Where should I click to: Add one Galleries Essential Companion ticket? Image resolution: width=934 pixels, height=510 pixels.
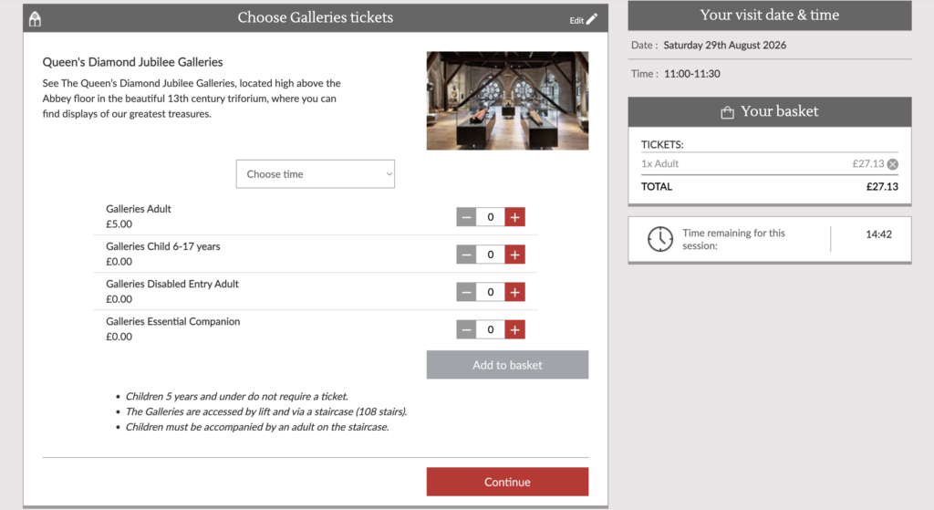(x=514, y=329)
